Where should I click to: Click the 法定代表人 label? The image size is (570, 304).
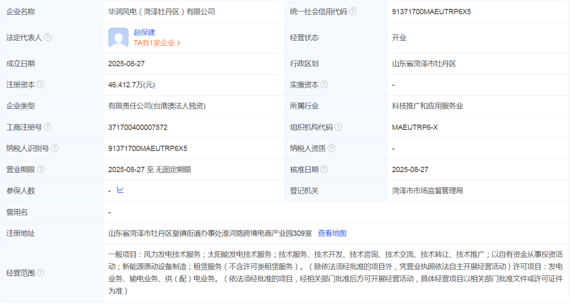(x=24, y=37)
